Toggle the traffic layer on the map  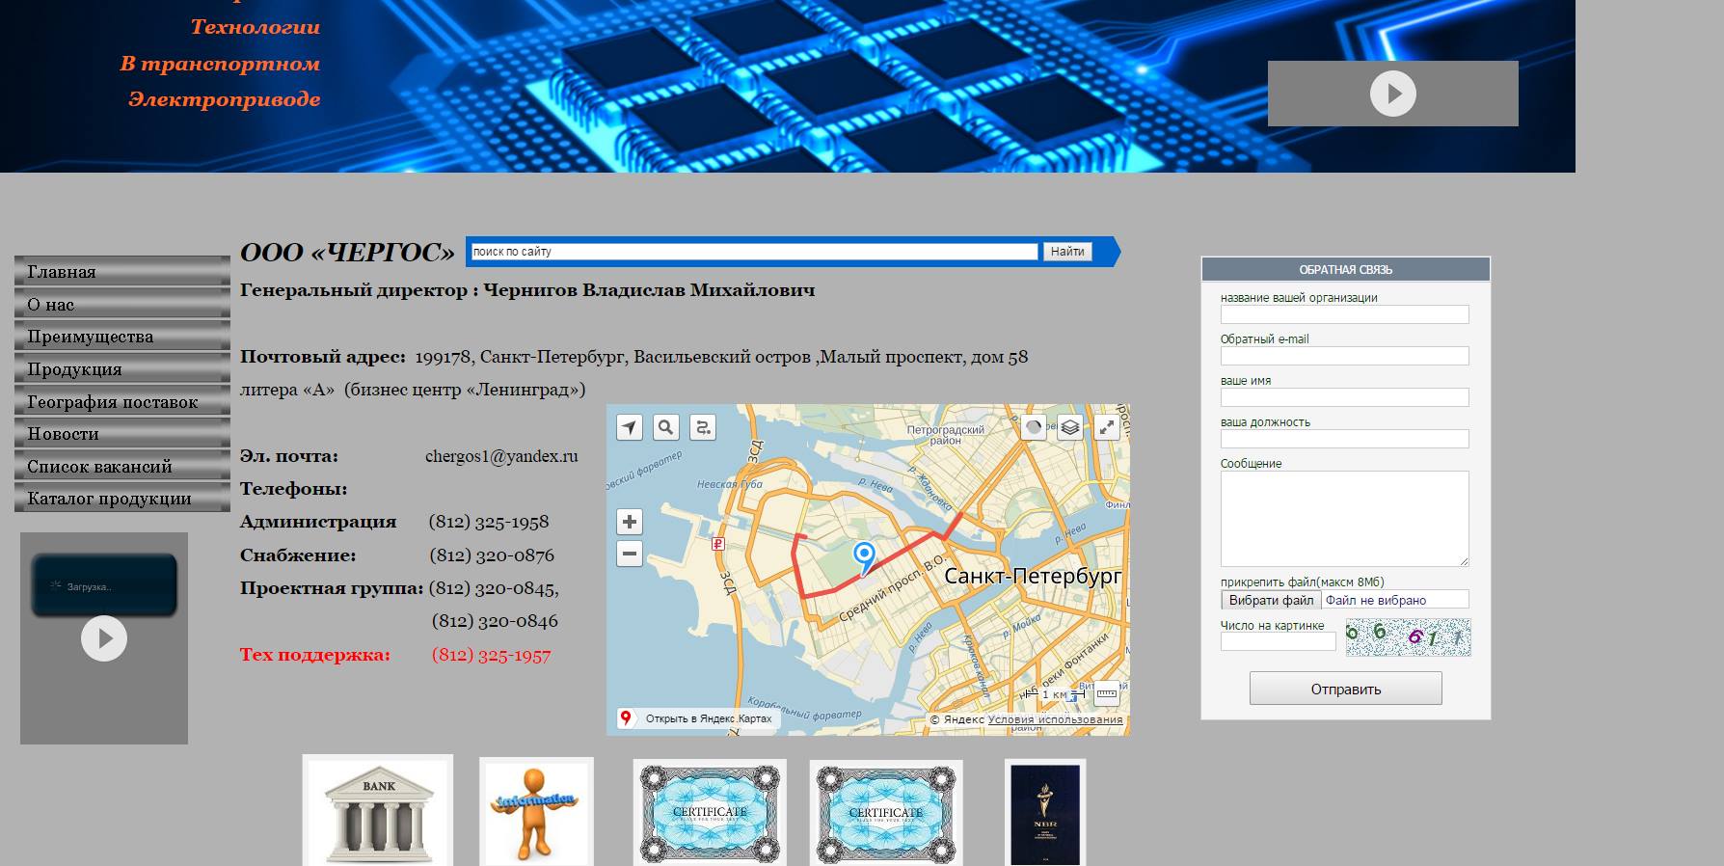pos(1033,427)
